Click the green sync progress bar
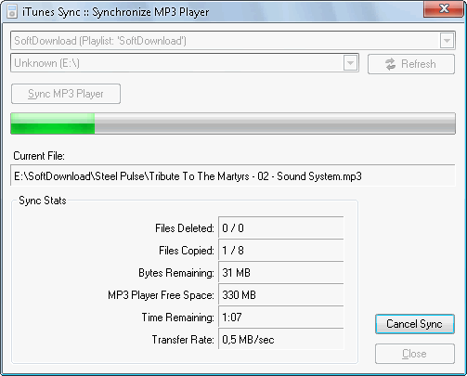 pyautogui.click(x=233, y=123)
